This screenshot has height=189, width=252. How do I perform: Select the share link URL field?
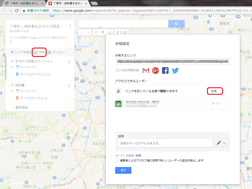[x=173, y=61]
